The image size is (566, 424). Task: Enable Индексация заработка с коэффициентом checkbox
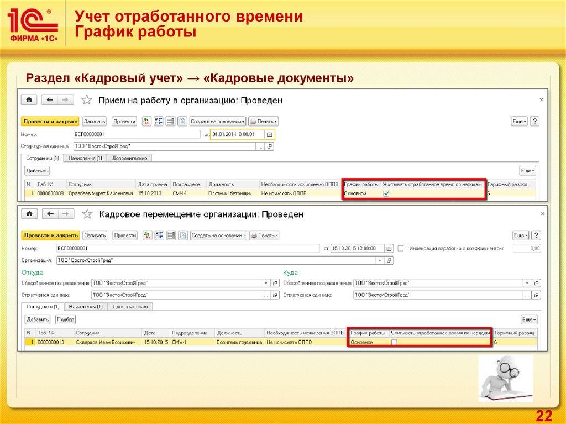pyautogui.click(x=401, y=249)
